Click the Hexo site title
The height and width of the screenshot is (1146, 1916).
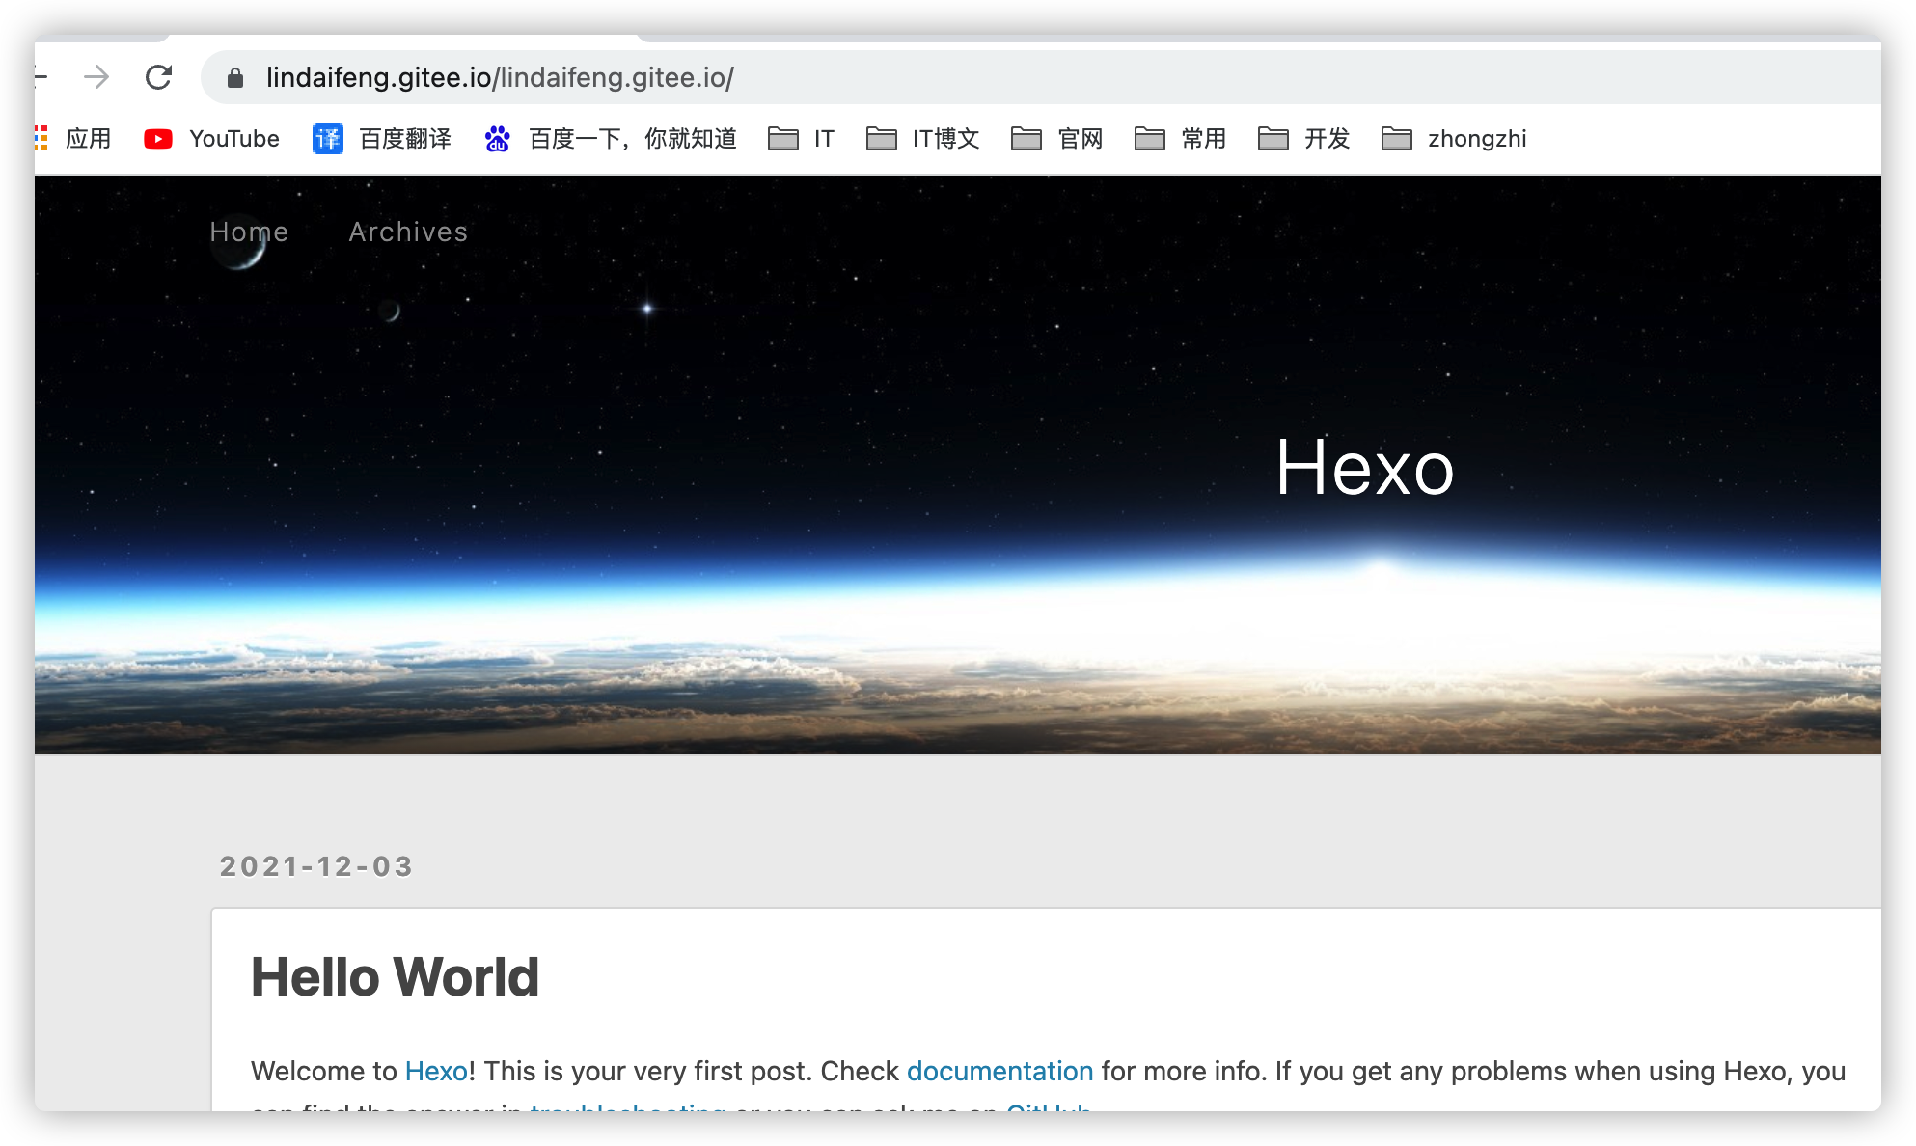pyautogui.click(x=1364, y=468)
